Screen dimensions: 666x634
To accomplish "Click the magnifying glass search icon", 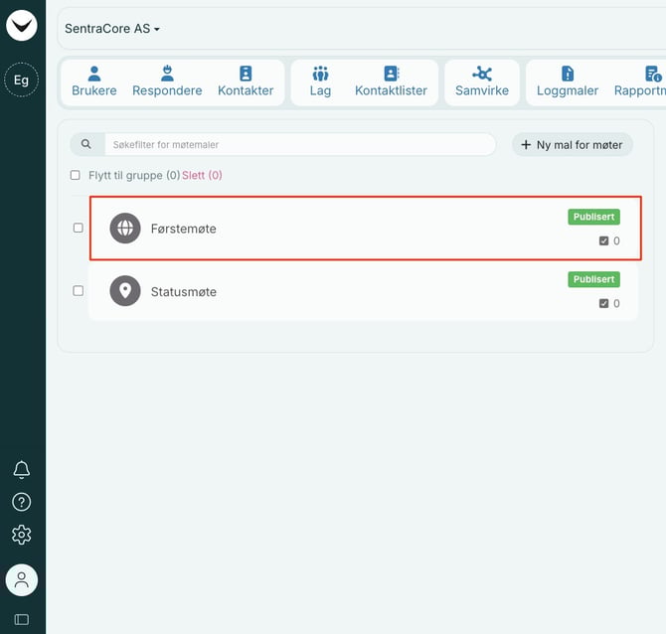I will 86,144.
